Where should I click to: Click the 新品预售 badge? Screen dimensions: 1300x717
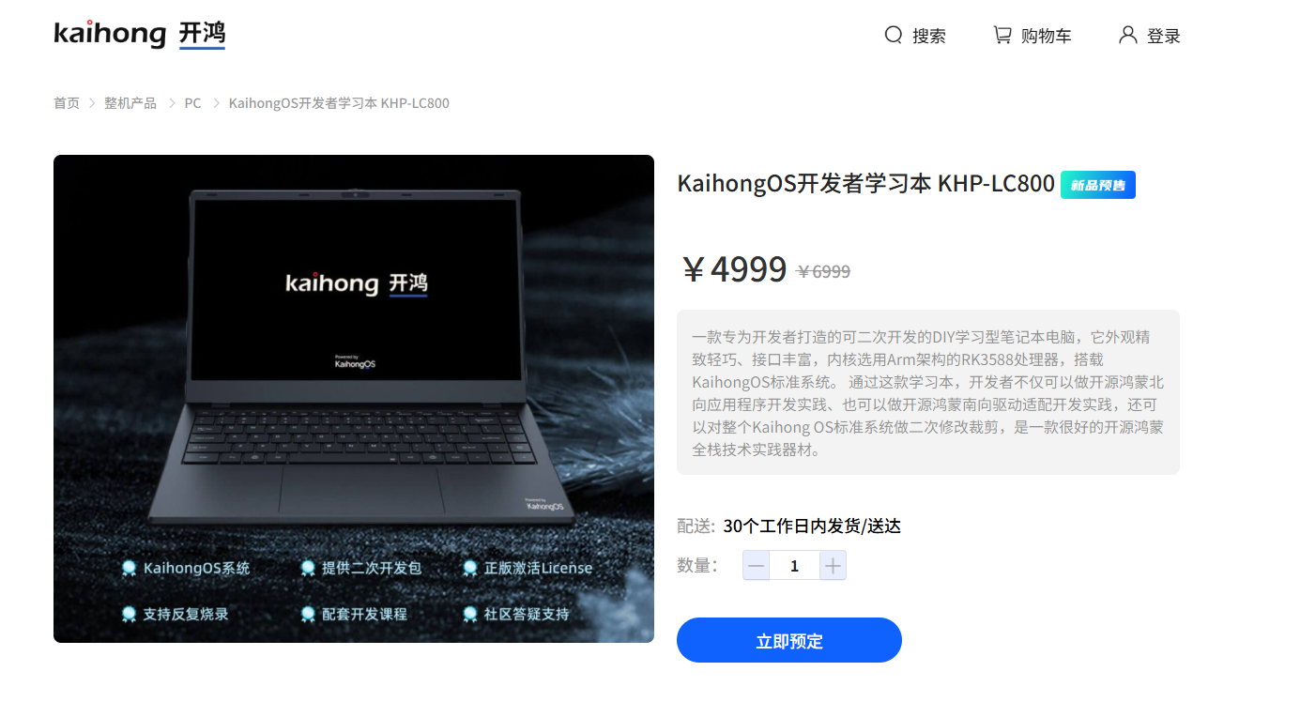1097,185
